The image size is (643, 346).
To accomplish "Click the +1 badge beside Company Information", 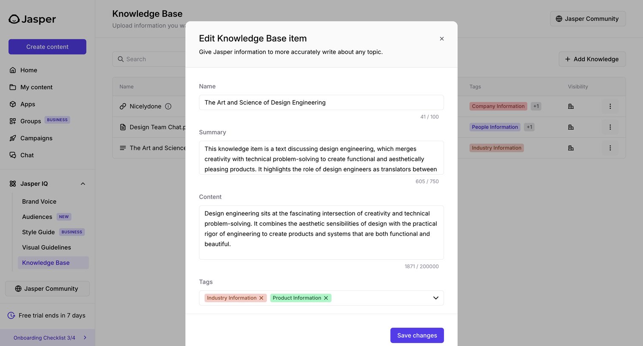I will pyautogui.click(x=536, y=106).
